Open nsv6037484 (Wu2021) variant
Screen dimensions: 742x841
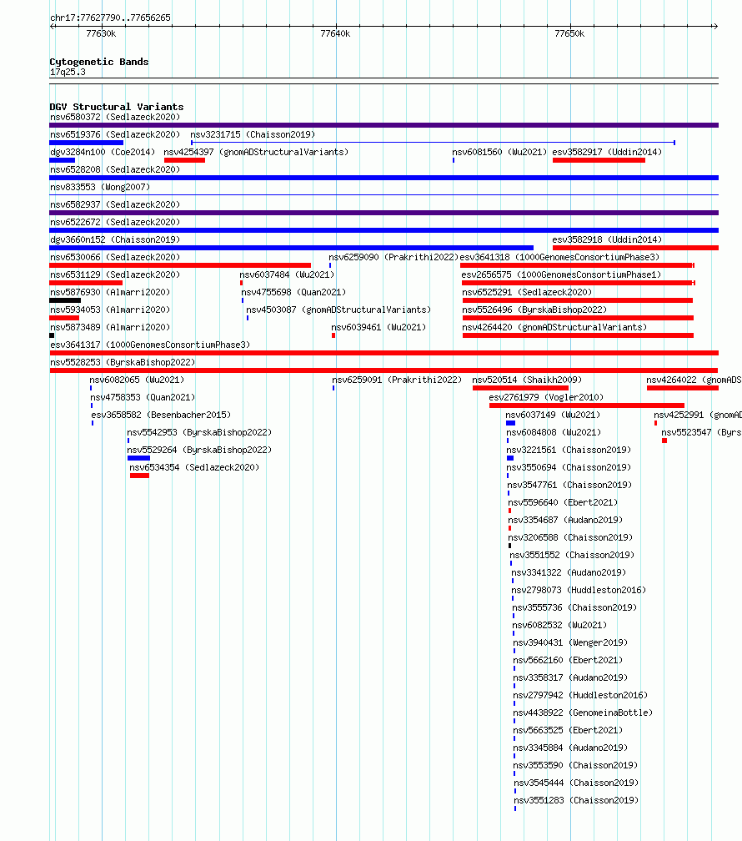pyautogui.click(x=287, y=274)
